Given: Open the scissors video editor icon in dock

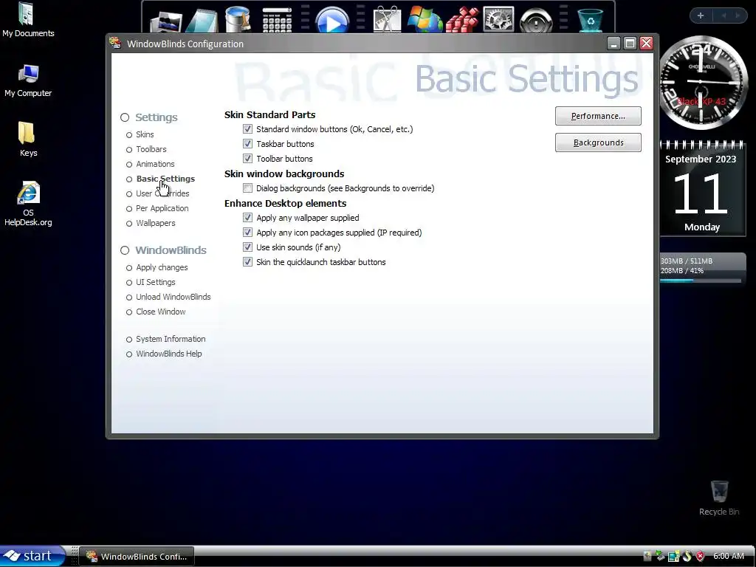Looking at the screenshot, I should tap(387, 20).
